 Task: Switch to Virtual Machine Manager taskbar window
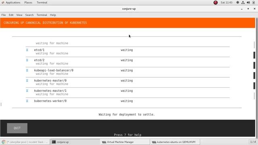coord(125,142)
